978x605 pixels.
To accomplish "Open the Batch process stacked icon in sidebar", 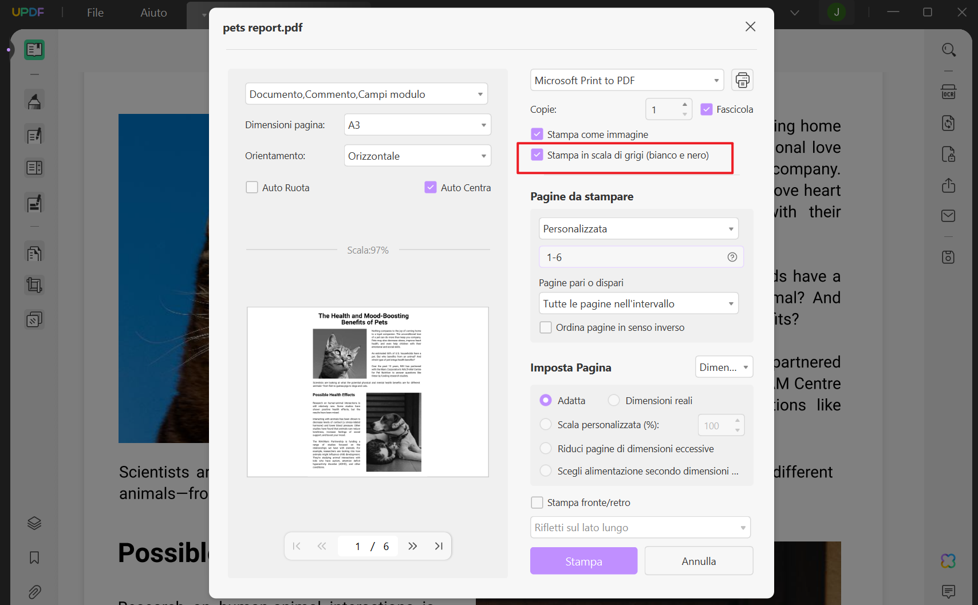I will 34,319.
